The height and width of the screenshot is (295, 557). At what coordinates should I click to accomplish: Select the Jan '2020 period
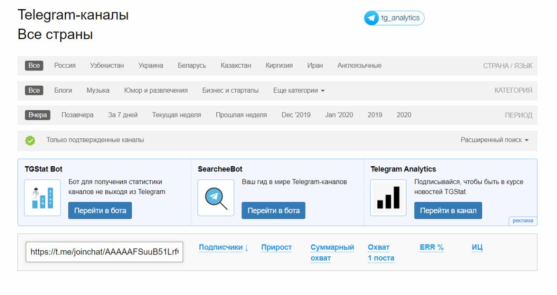pos(339,115)
